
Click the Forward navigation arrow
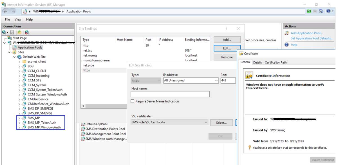(14, 11)
